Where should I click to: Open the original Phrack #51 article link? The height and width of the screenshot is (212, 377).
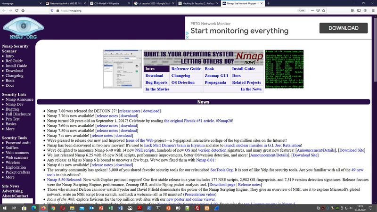(189, 121)
